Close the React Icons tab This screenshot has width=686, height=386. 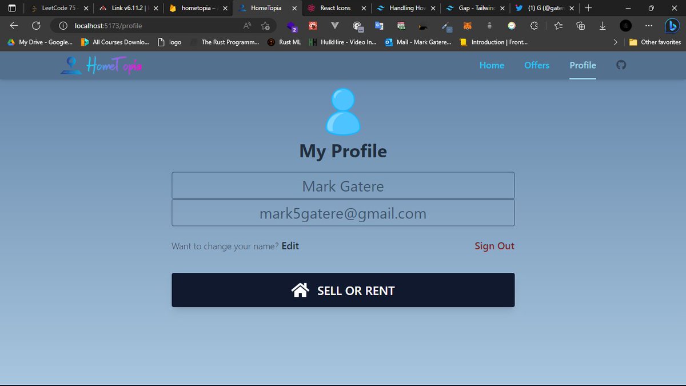tap(364, 8)
